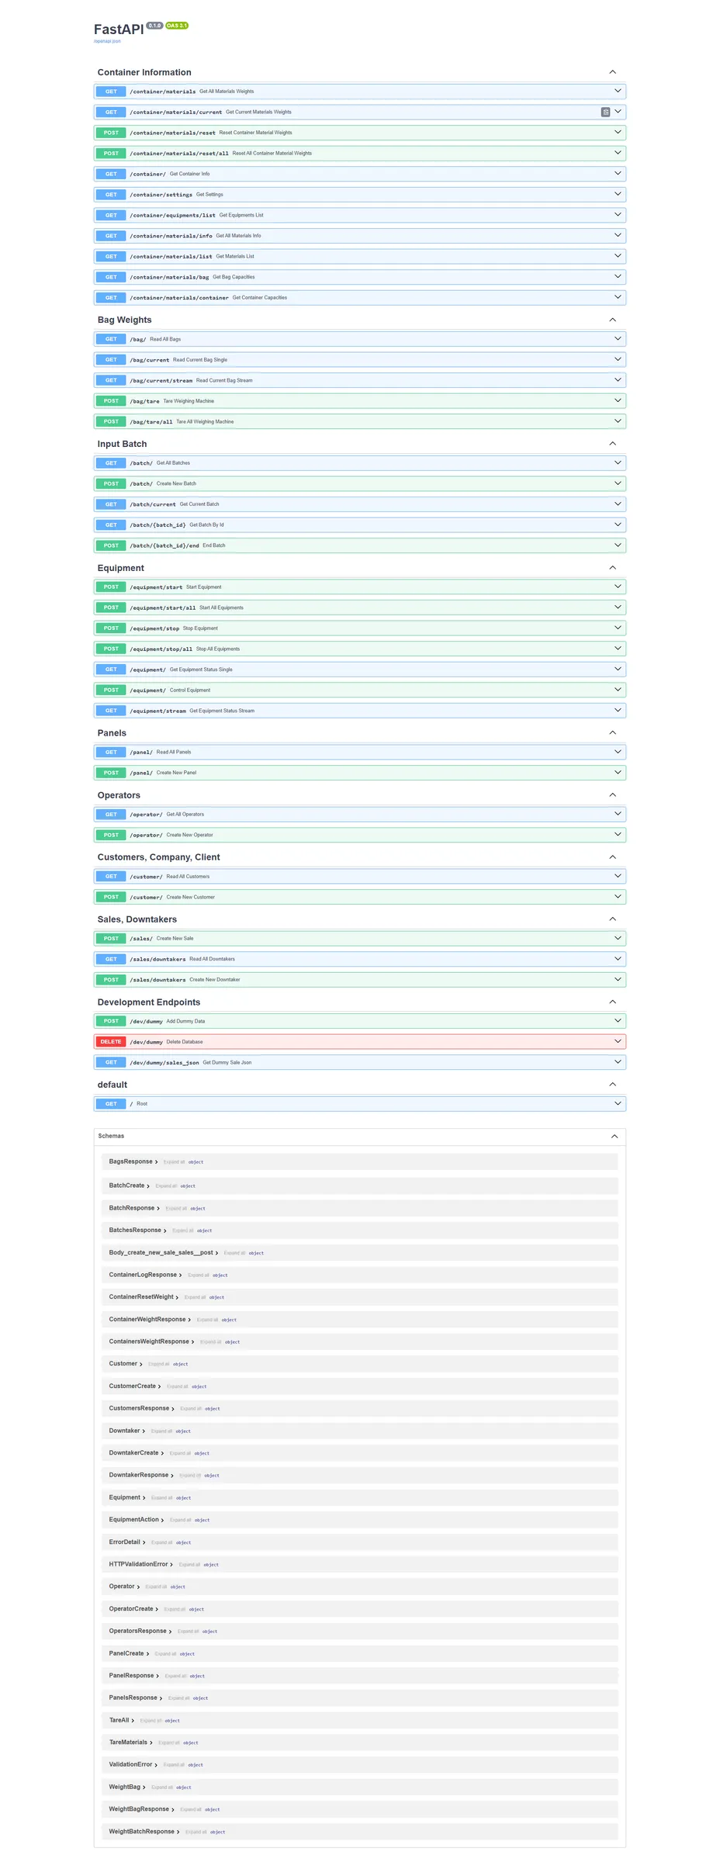Expand the TareAll schema
720x1862 pixels.
pyautogui.click(x=122, y=1720)
